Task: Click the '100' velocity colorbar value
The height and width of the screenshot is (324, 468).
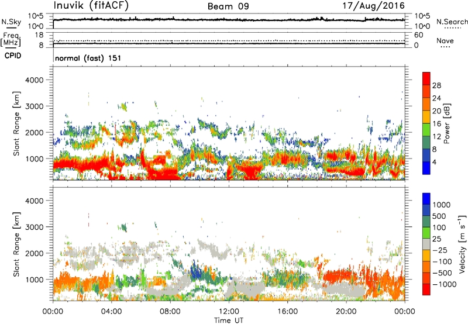Action: coord(439,228)
